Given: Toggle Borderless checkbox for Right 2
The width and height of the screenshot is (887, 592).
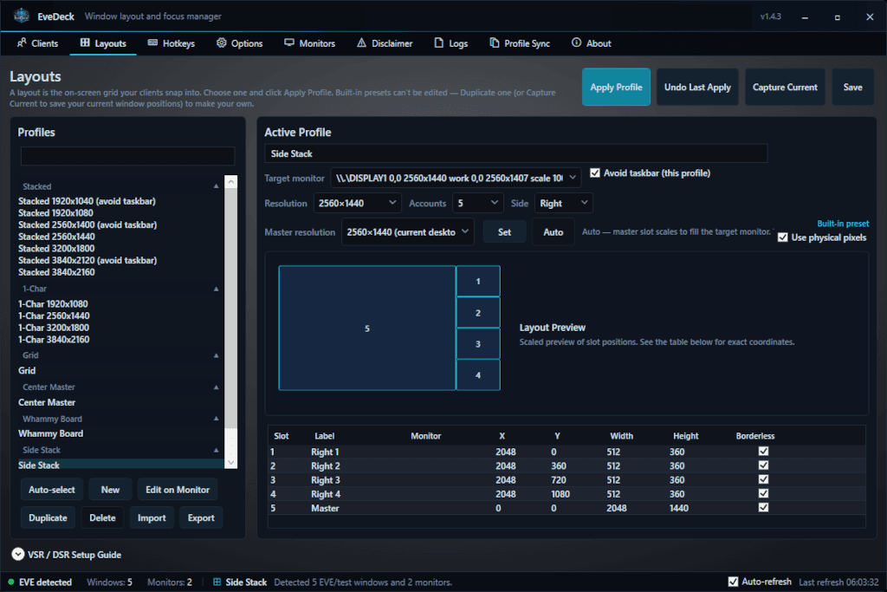Looking at the screenshot, I should [x=763, y=465].
